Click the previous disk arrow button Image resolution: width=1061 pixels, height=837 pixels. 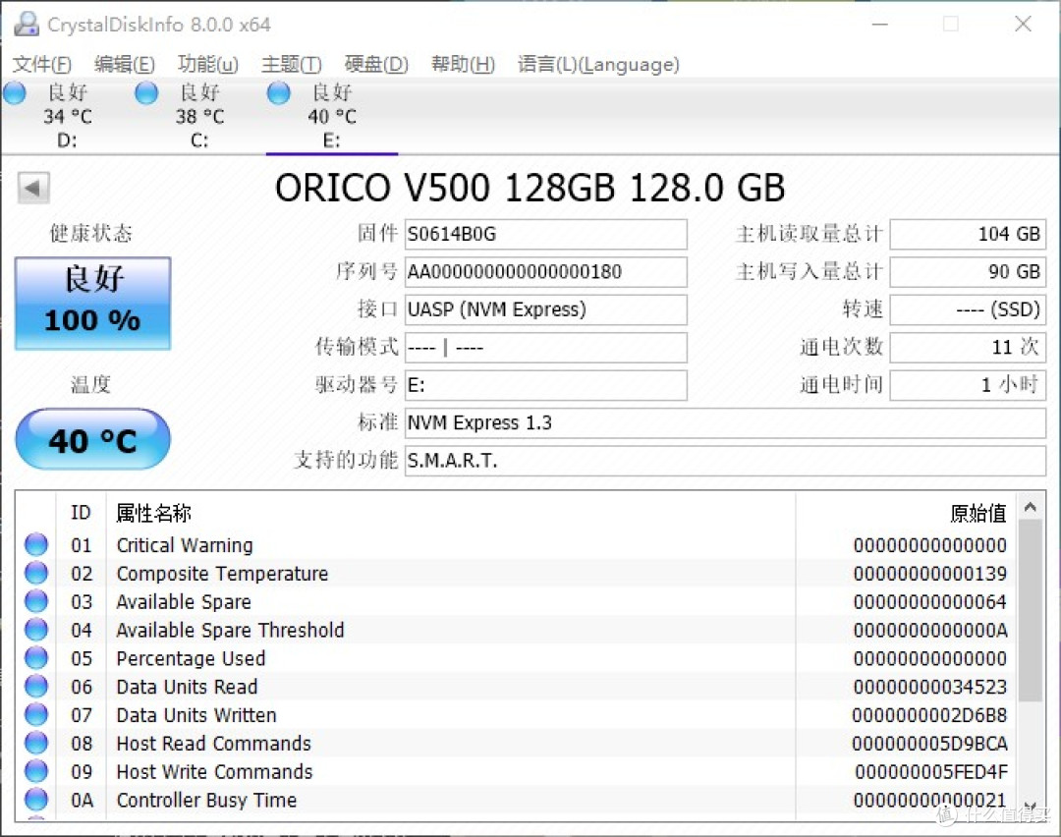(33, 188)
